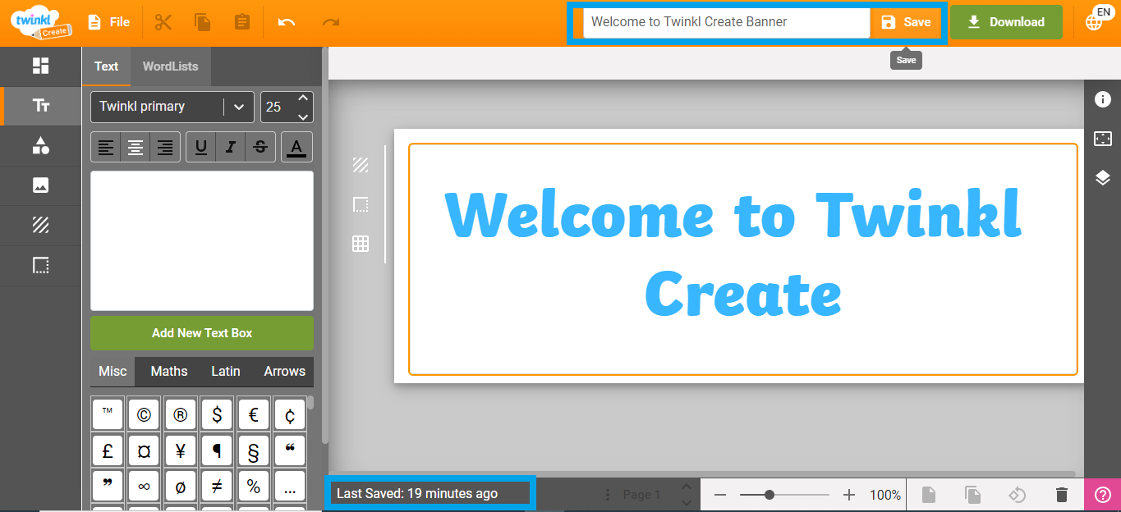This screenshot has height=512, width=1121.
Task: Click the canvas background pattern icon
Action: tap(361, 165)
